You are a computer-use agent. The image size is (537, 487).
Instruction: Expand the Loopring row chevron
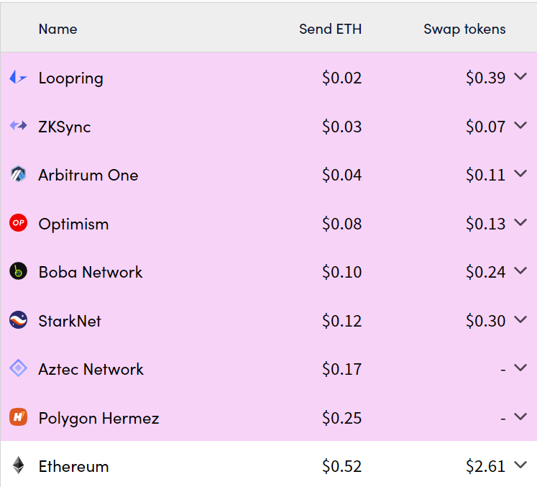tap(520, 76)
